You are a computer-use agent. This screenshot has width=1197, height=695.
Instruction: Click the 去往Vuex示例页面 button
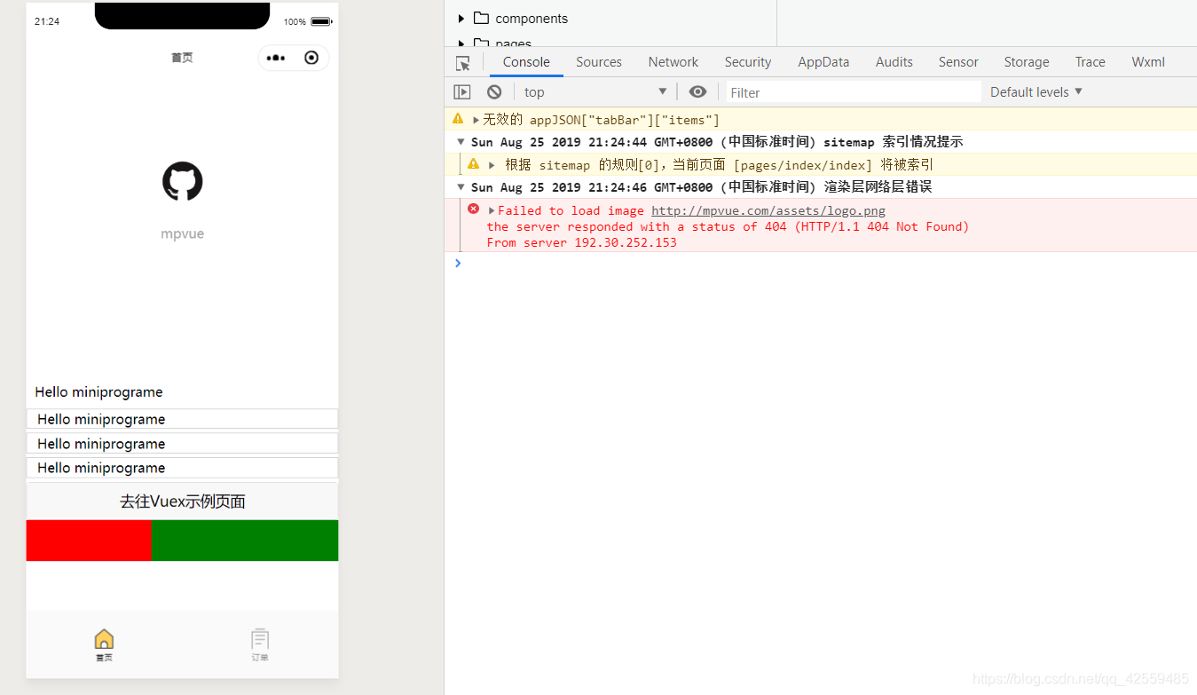click(x=183, y=502)
